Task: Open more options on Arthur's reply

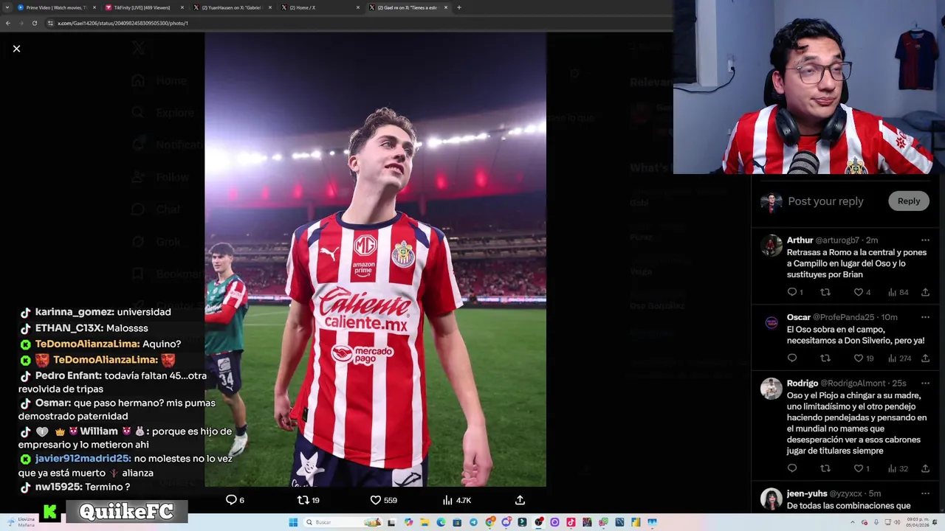Action: point(925,240)
